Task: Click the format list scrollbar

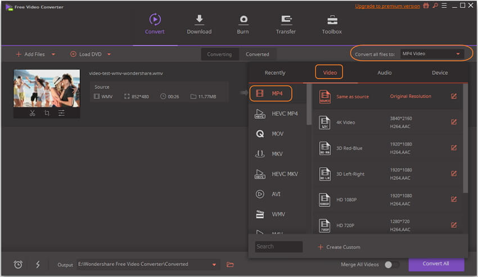Action: [x=309, y=104]
